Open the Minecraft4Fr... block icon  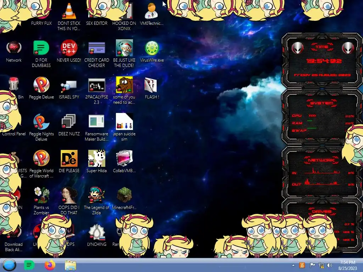(124, 195)
